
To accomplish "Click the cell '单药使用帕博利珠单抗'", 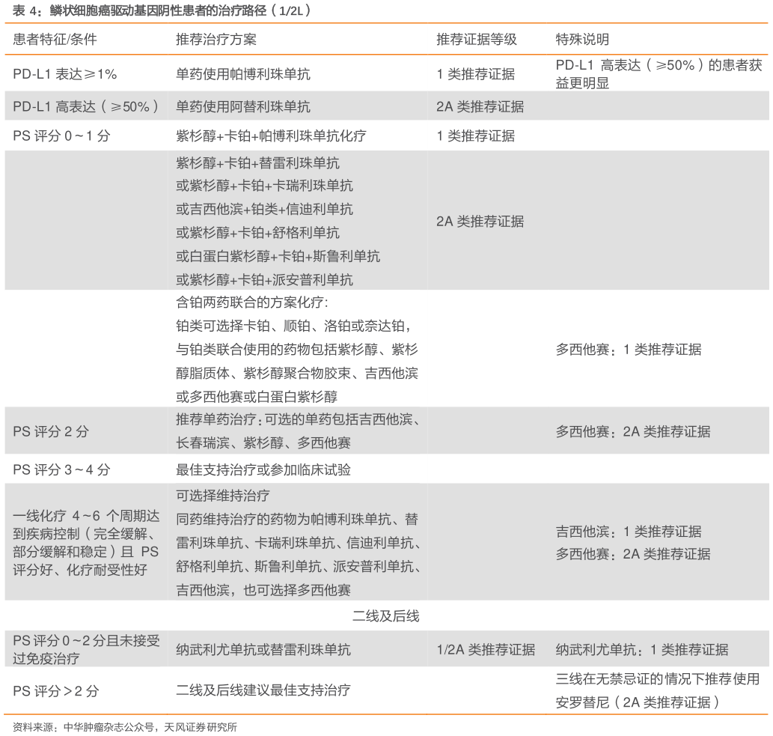I will pos(243,74).
